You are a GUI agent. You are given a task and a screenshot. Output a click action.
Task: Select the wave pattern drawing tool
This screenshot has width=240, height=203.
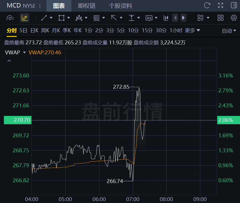click(x=79, y=18)
